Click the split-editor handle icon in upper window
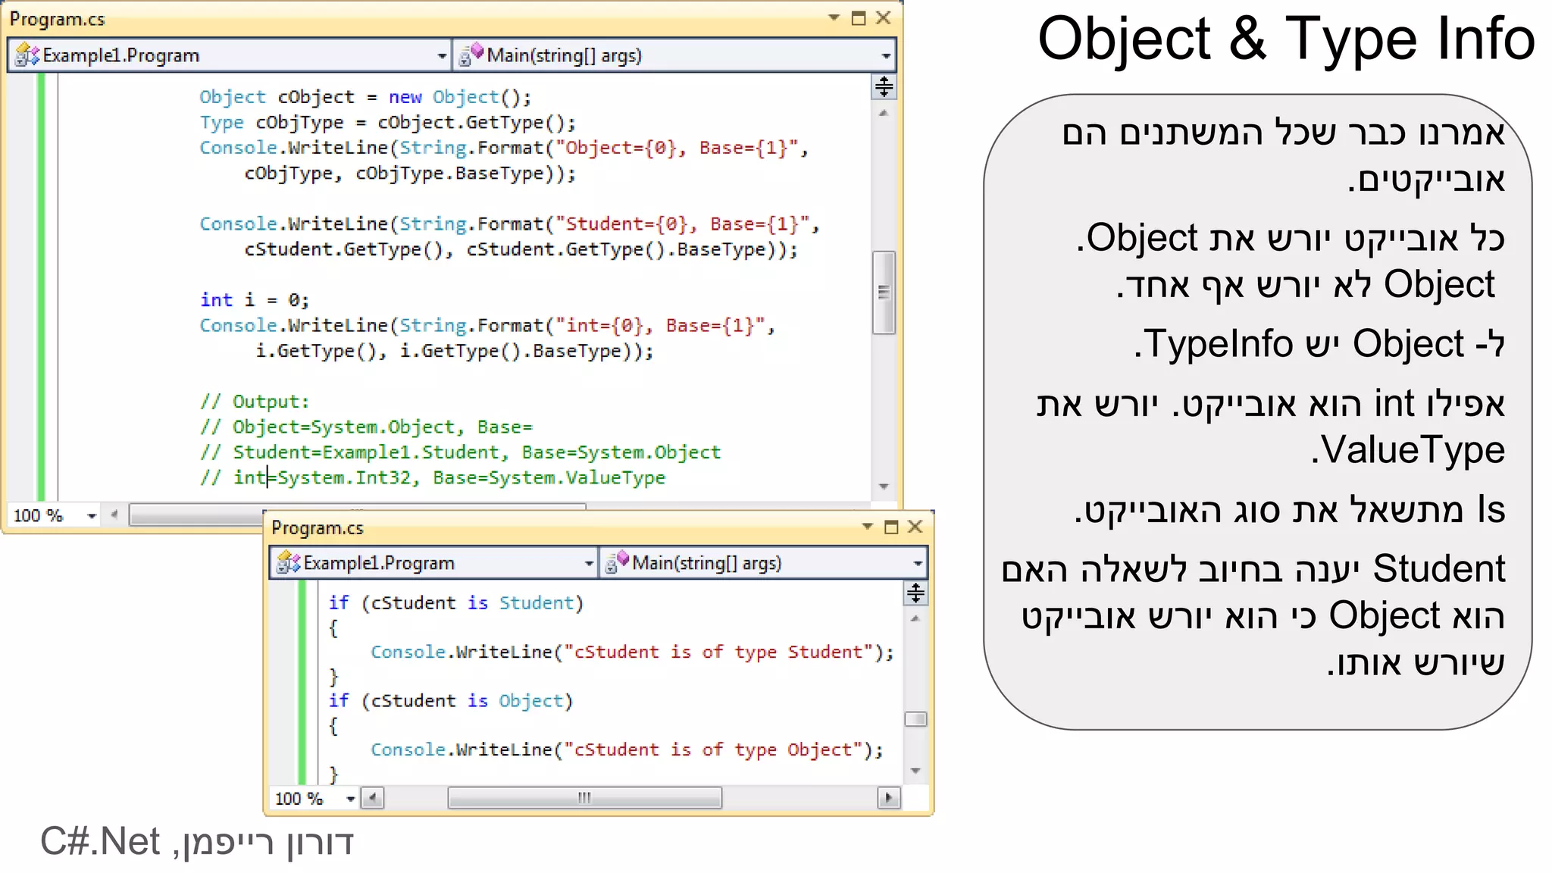1552x873 pixels. click(884, 86)
